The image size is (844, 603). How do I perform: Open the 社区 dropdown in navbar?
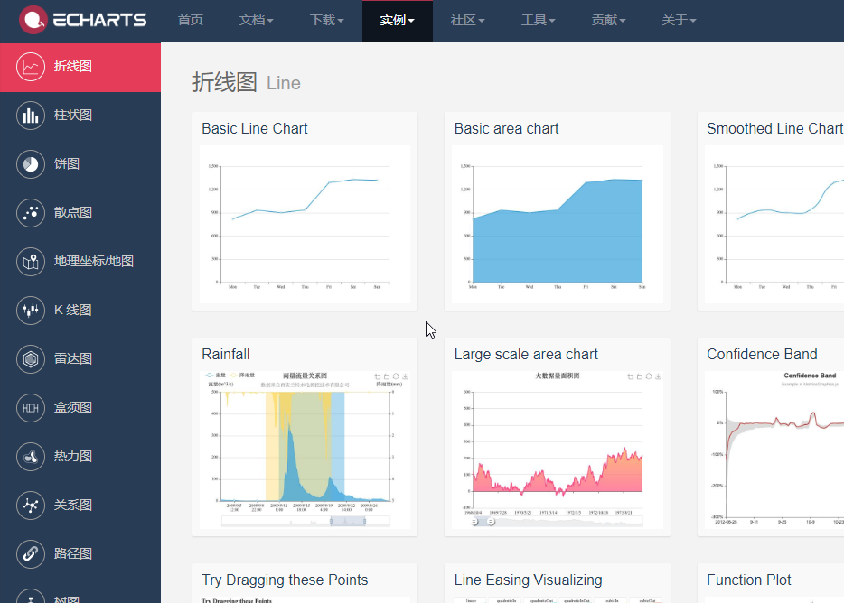(468, 20)
